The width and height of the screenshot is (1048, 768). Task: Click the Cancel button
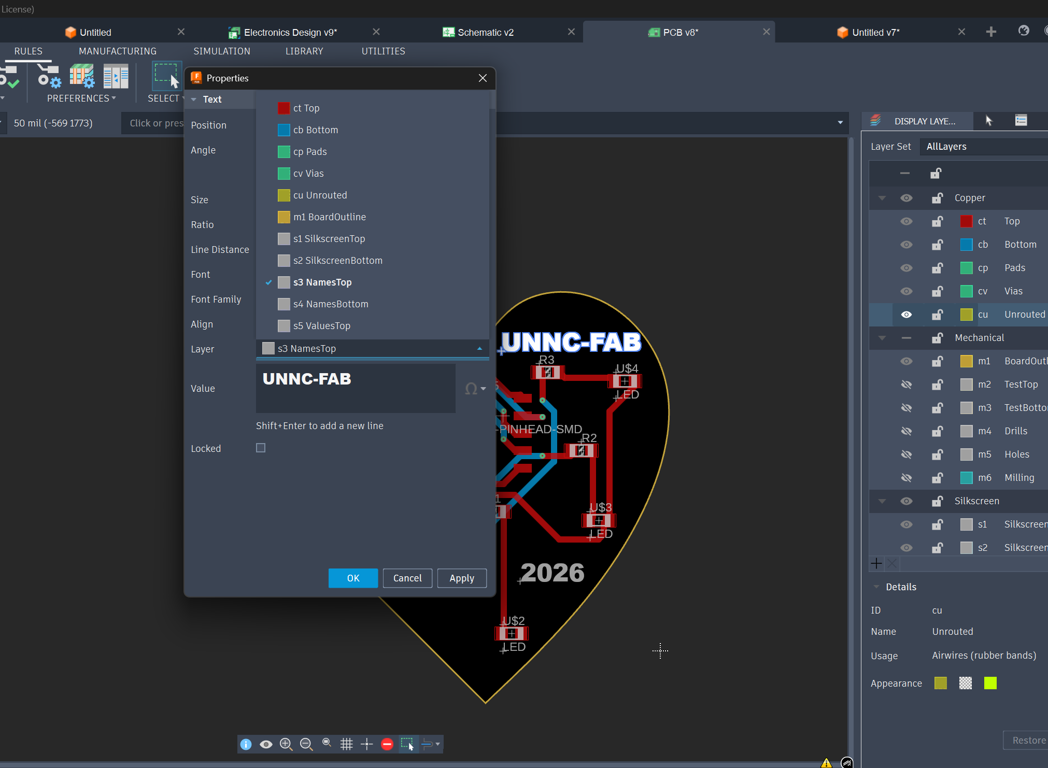point(407,578)
